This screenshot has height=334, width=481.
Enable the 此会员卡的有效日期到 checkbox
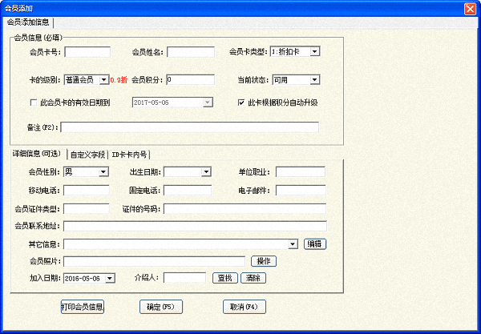[34, 103]
